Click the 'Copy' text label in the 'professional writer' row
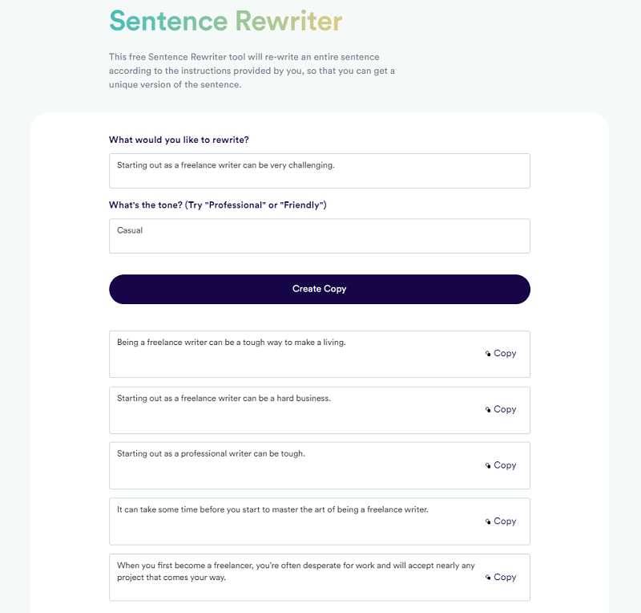The height and width of the screenshot is (613, 641). coord(505,465)
